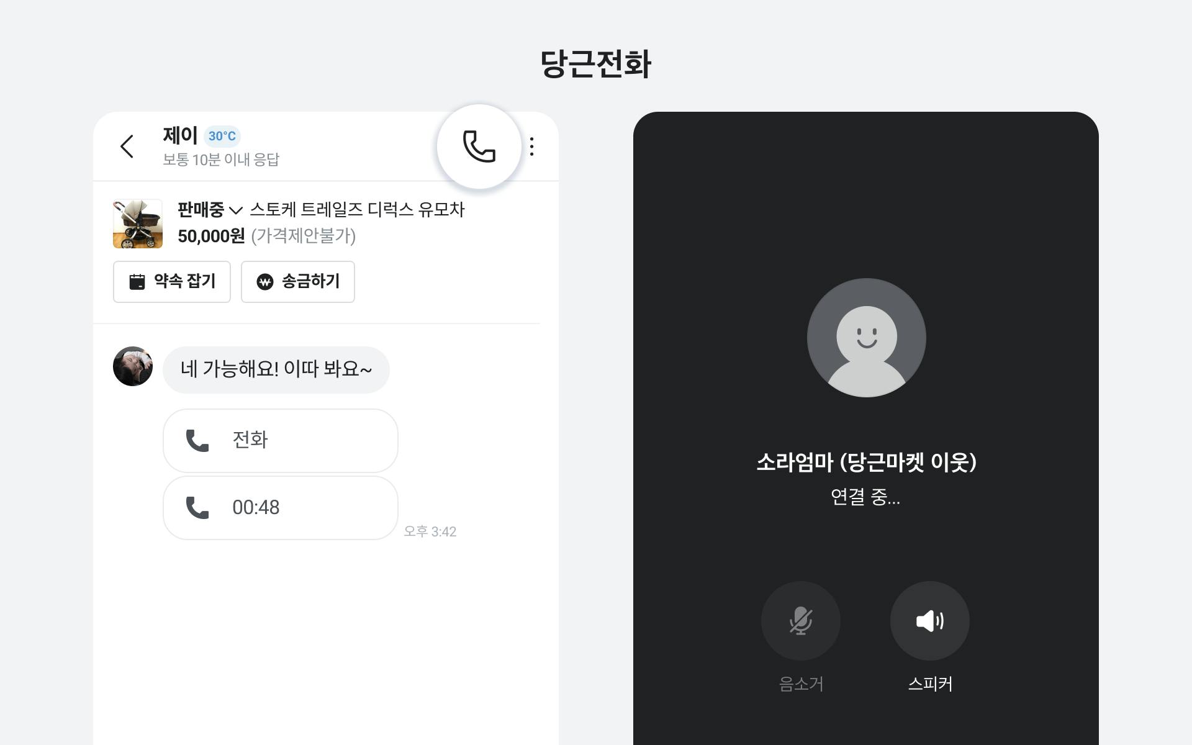Tap the 제이 sender profile photo

133,366
